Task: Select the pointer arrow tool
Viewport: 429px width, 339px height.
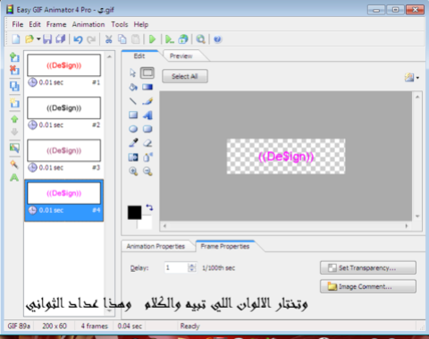Action: [133, 72]
